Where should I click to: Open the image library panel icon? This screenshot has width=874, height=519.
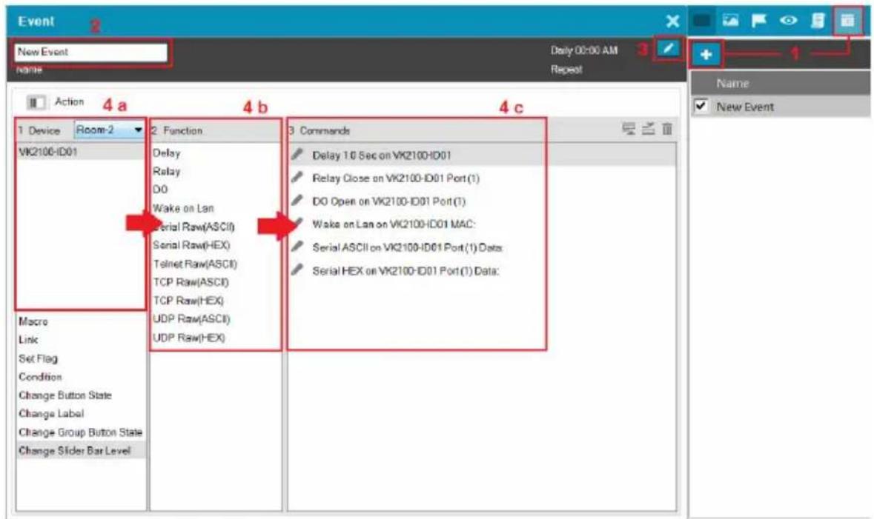730,21
